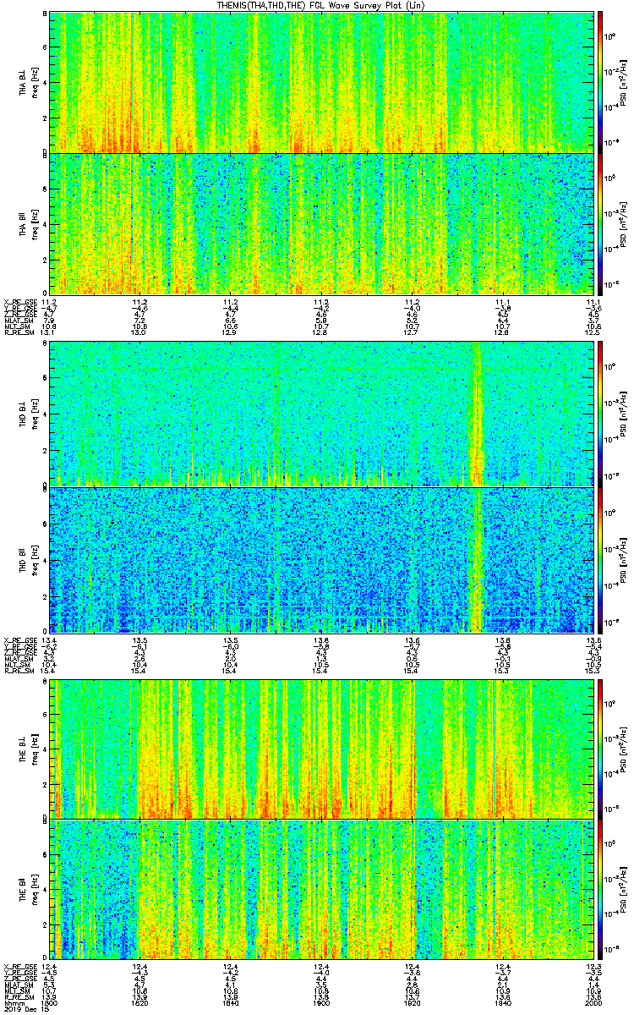Click the color bar beside THA B-parallel panel
This screenshot has width=634, height=1015.
coord(600,223)
